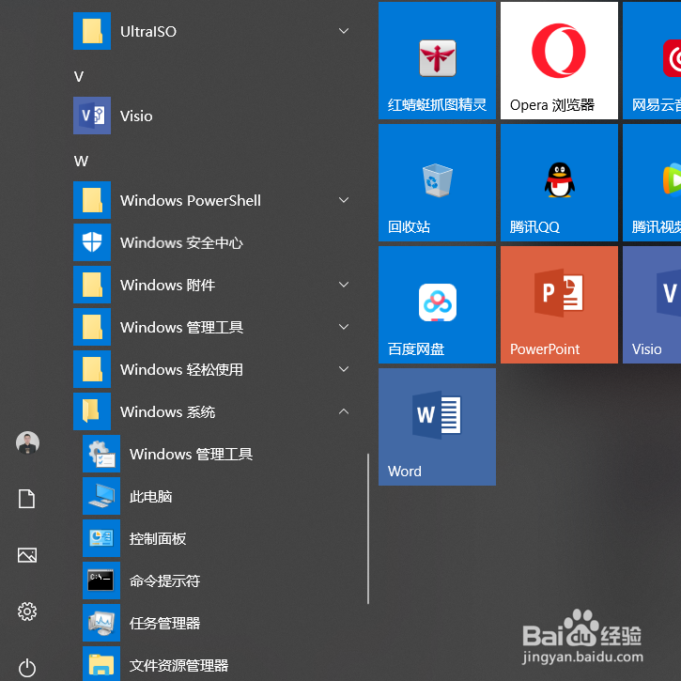The image size is (681, 681).
Task: Click the 此电脑 computer icon
Action: (x=101, y=496)
